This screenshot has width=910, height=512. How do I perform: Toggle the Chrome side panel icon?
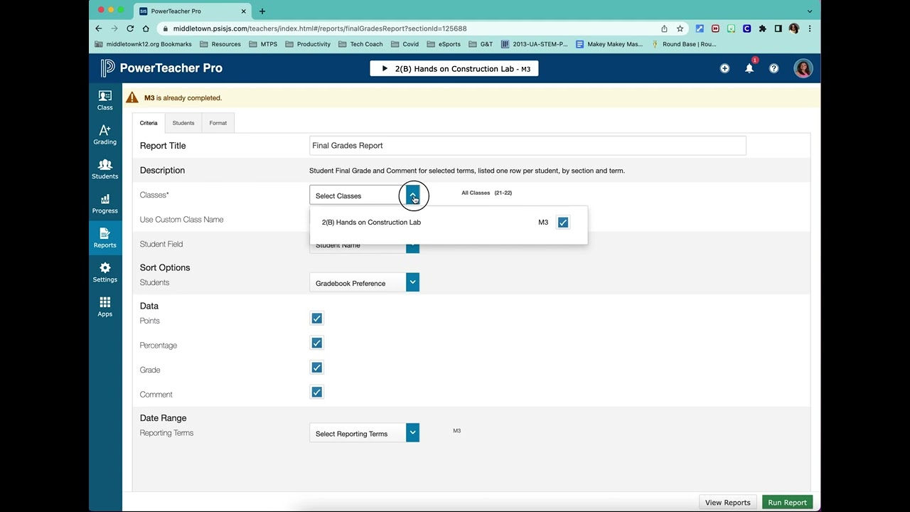(778, 28)
